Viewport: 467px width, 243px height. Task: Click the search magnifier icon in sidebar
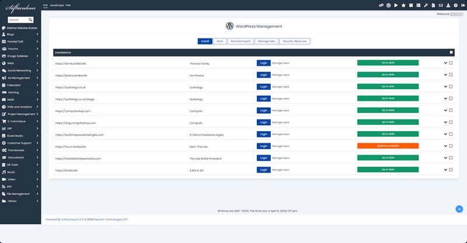(x=30, y=20)
